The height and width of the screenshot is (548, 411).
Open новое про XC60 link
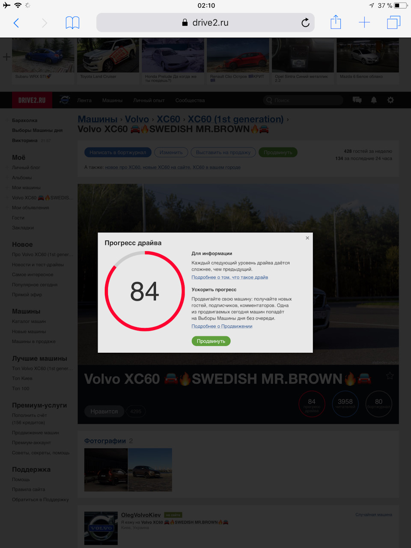122,167
